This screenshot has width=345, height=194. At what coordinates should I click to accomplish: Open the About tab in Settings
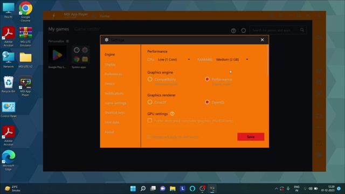[109, 132]
